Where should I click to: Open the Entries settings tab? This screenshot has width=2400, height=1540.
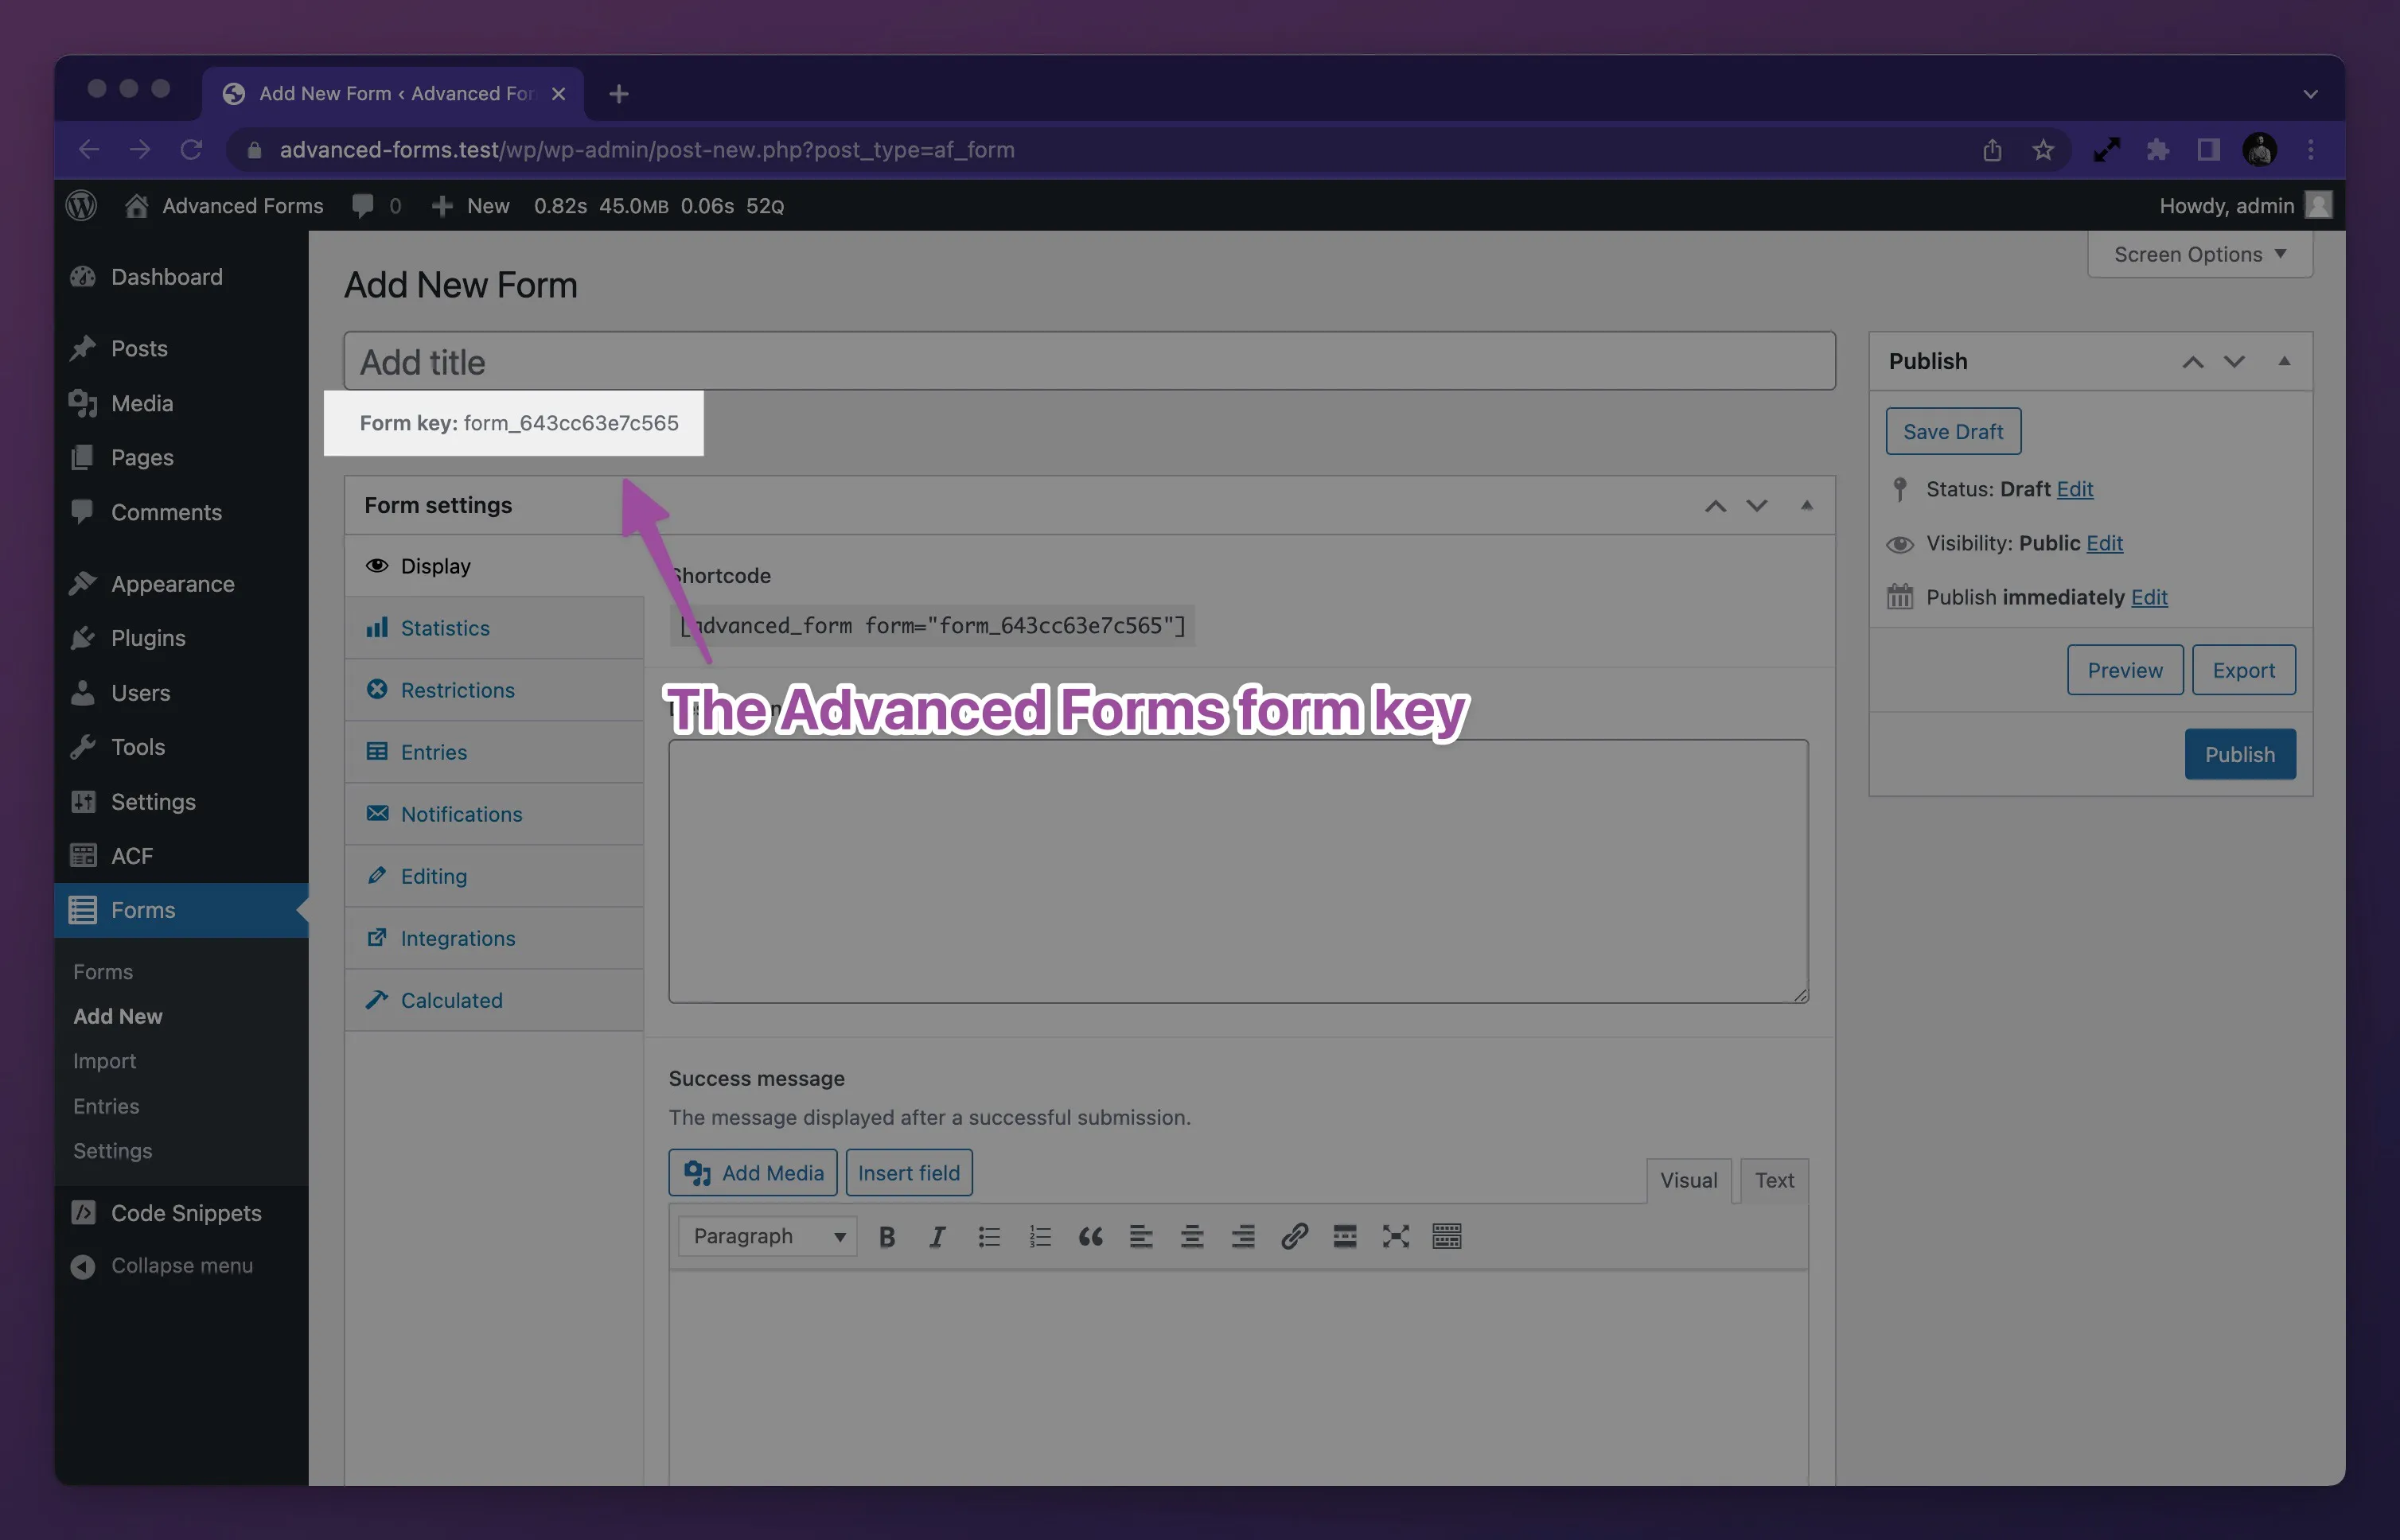pos(494,752)
